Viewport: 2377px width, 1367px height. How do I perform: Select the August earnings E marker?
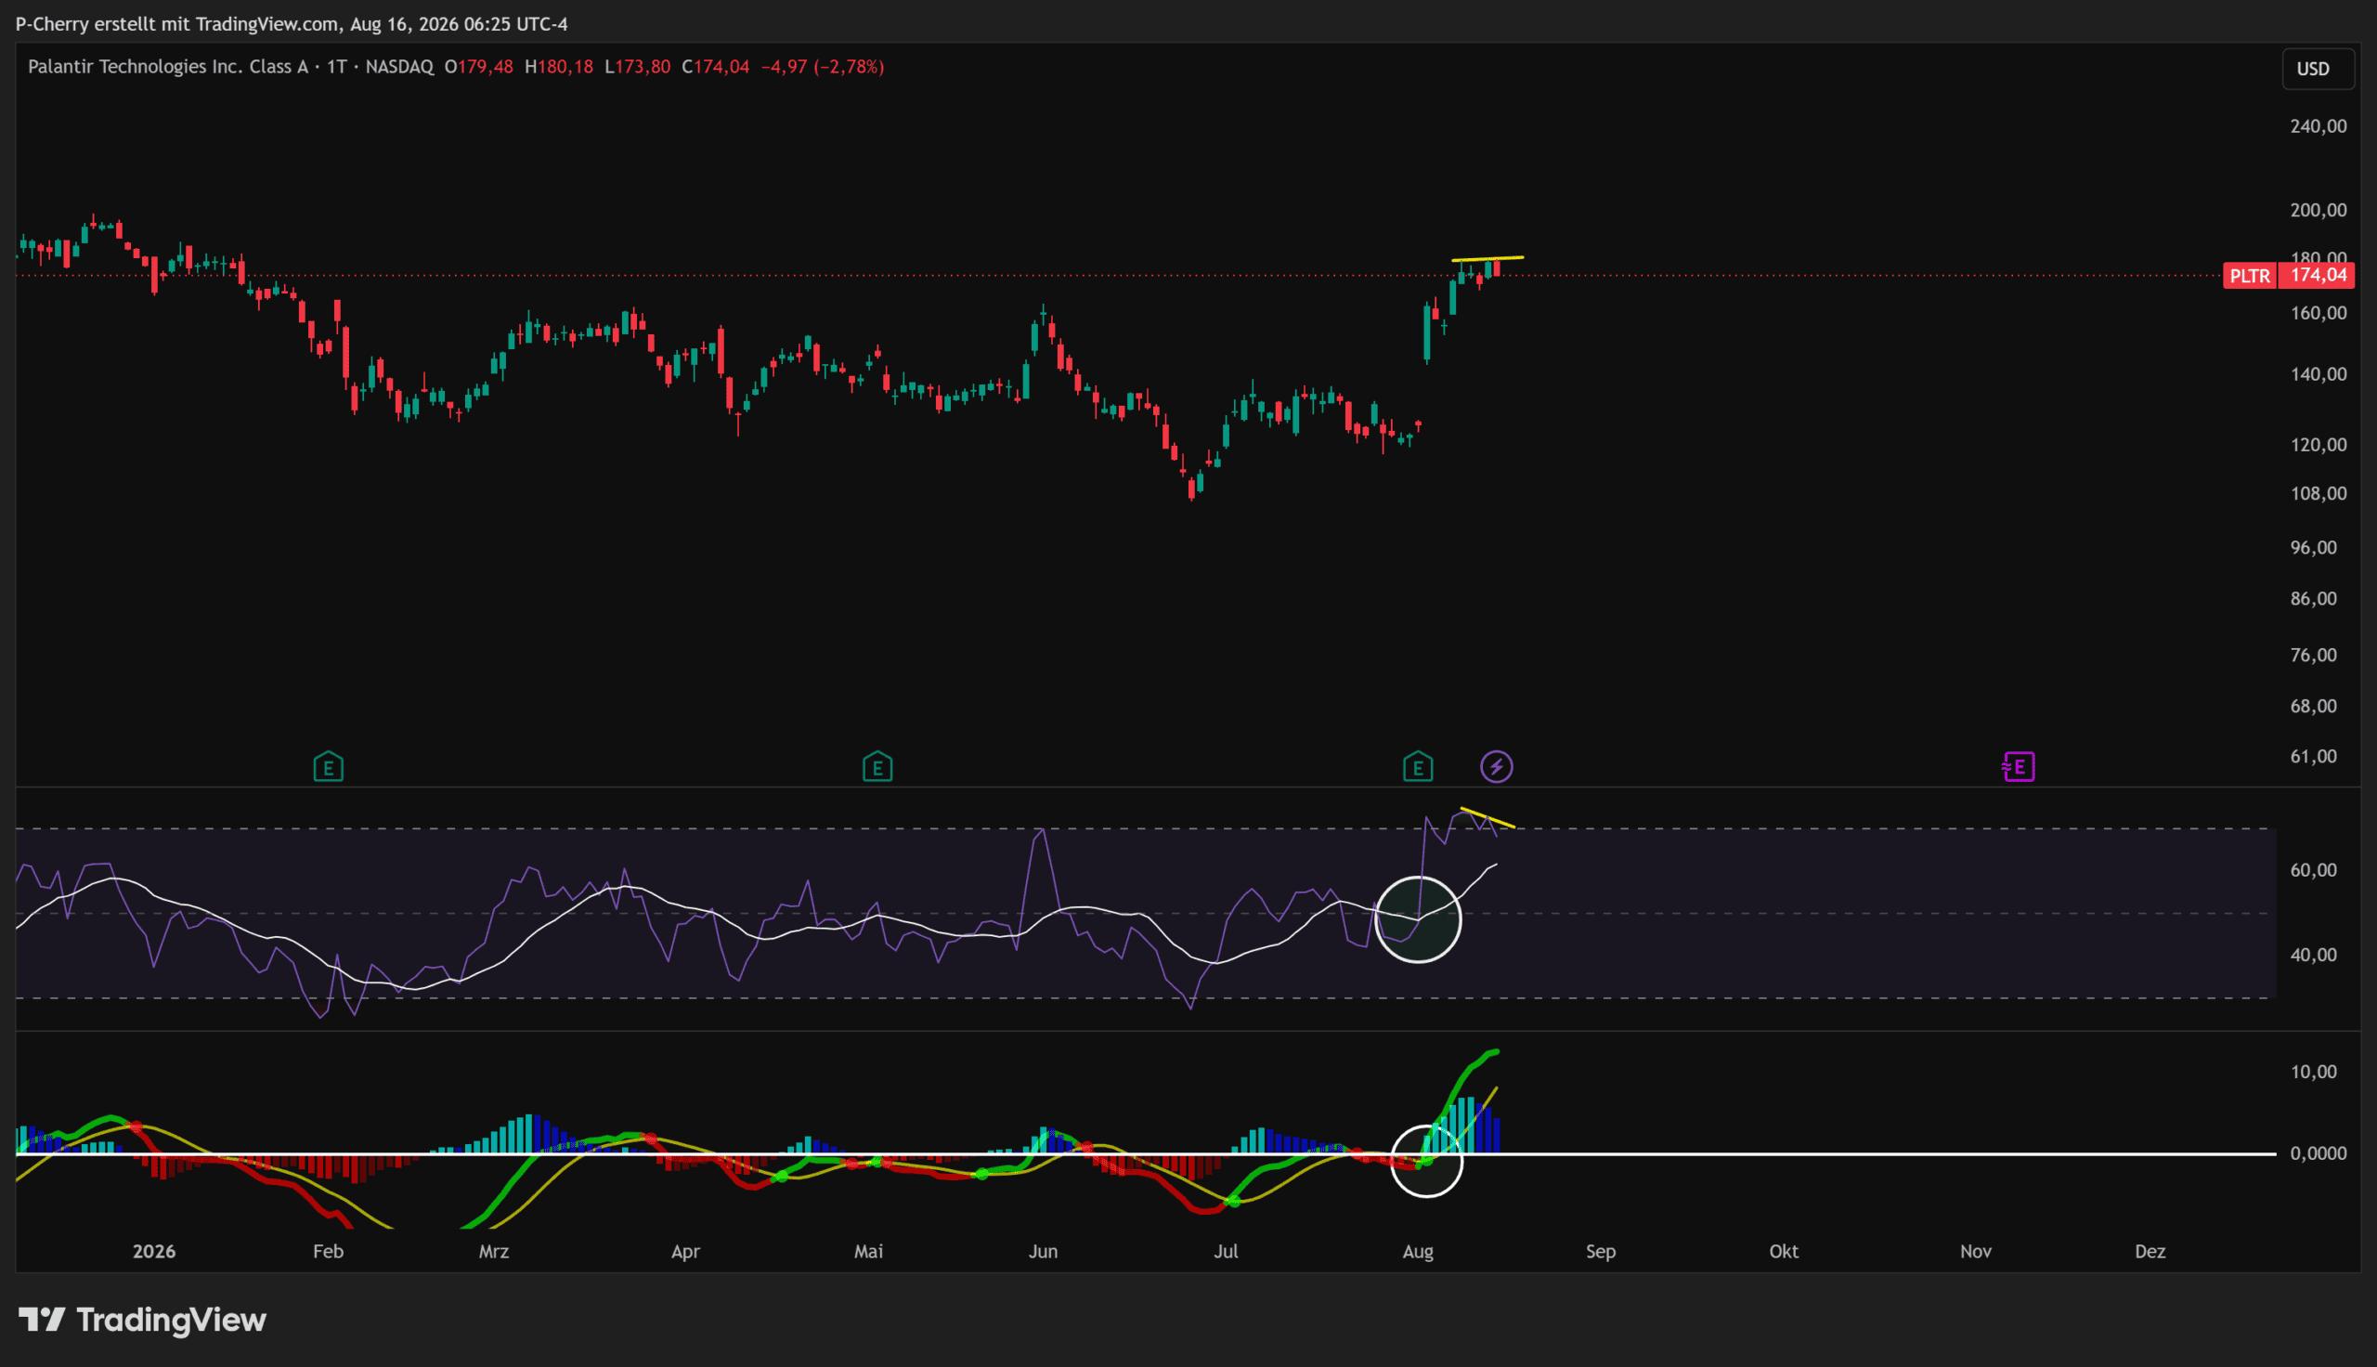[x=1418, y=767]
